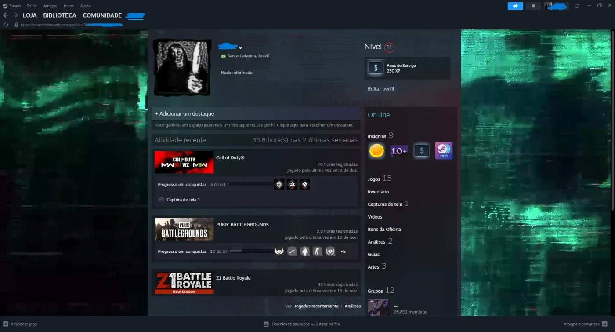This screenshot has width=615, height=332.
Task: Click the number 5 badge under Insígnias
Action: (422, 151)
